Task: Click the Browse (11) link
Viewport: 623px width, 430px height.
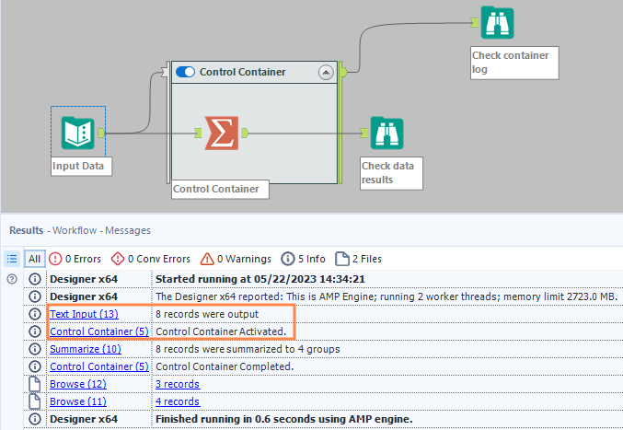Action: (77, 401)
